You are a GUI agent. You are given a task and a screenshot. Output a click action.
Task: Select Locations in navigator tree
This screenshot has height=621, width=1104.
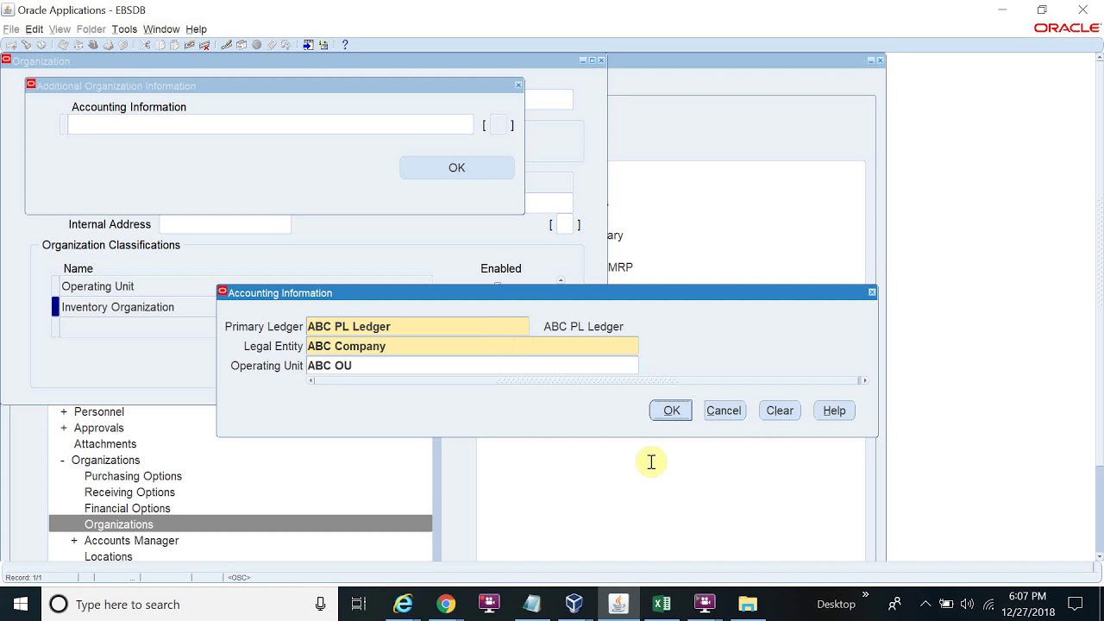[x=108, y=557]
